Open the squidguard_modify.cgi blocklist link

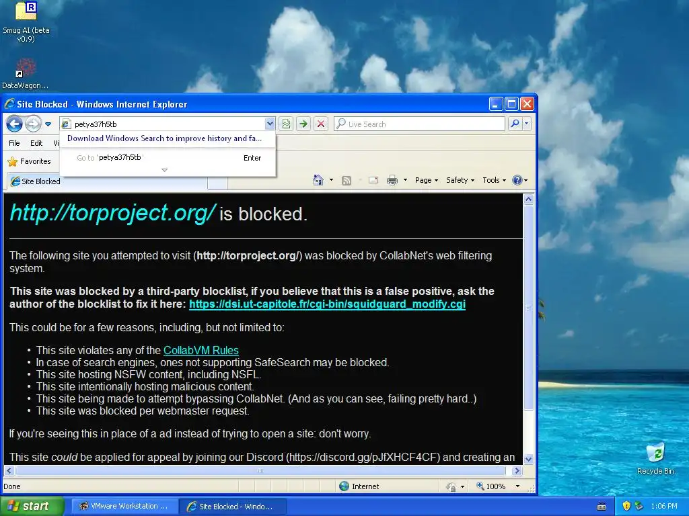327,304
